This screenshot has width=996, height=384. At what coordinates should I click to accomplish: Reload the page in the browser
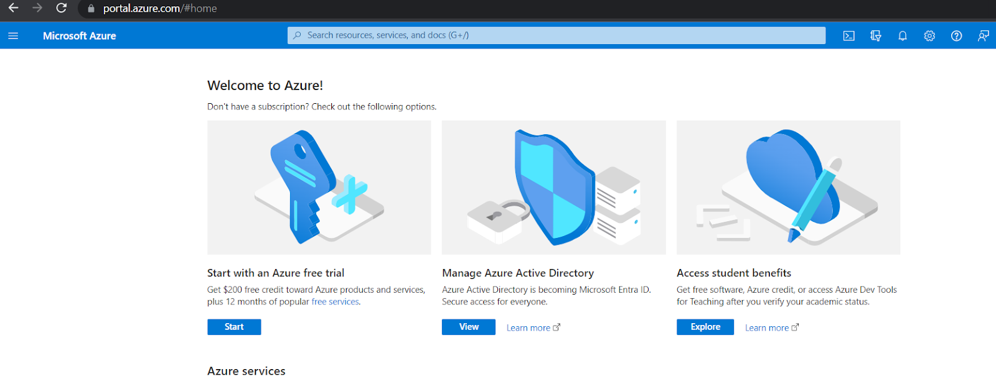(61, 8)
